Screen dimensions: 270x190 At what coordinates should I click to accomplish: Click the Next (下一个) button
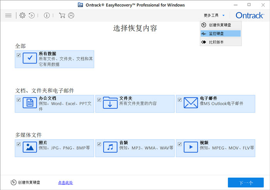point(245,183)
